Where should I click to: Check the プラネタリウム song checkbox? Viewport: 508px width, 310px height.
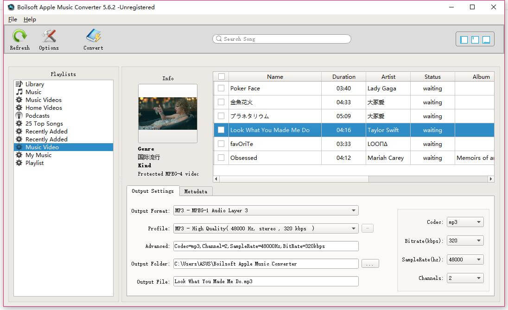coord(221,116)
